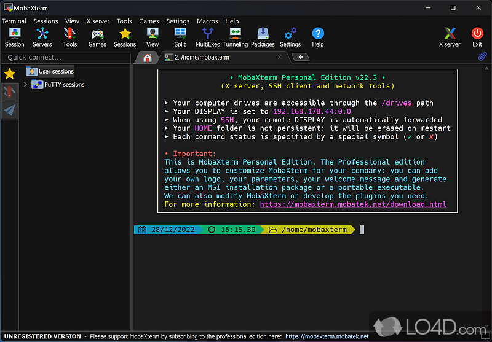Activate the MultiExec toolbar icon
This screenshot has height=342, width=492.
click(x=207, y=37)
